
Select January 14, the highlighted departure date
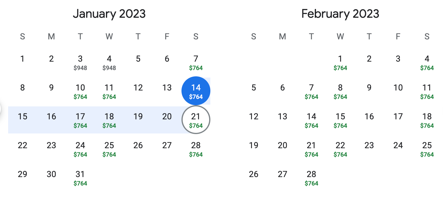coord(196,91)
